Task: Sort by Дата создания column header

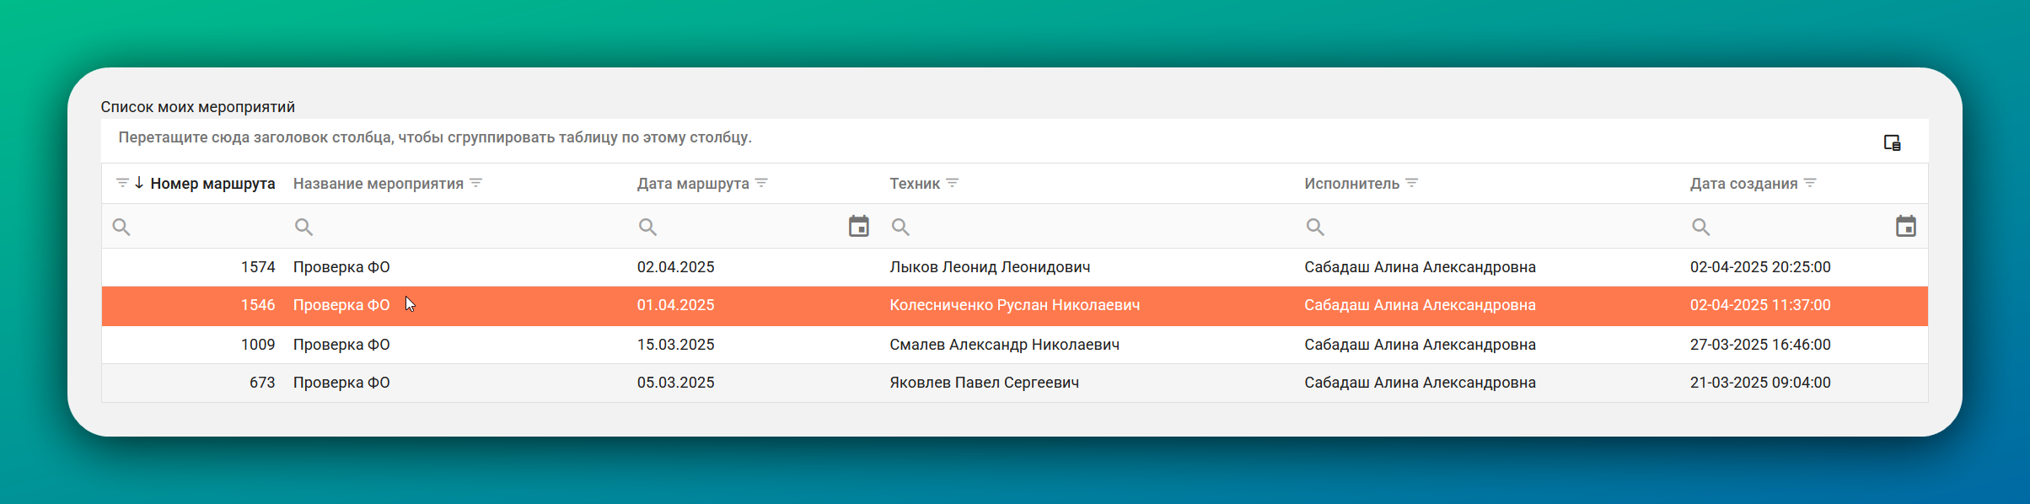Action: (1744, 184)
